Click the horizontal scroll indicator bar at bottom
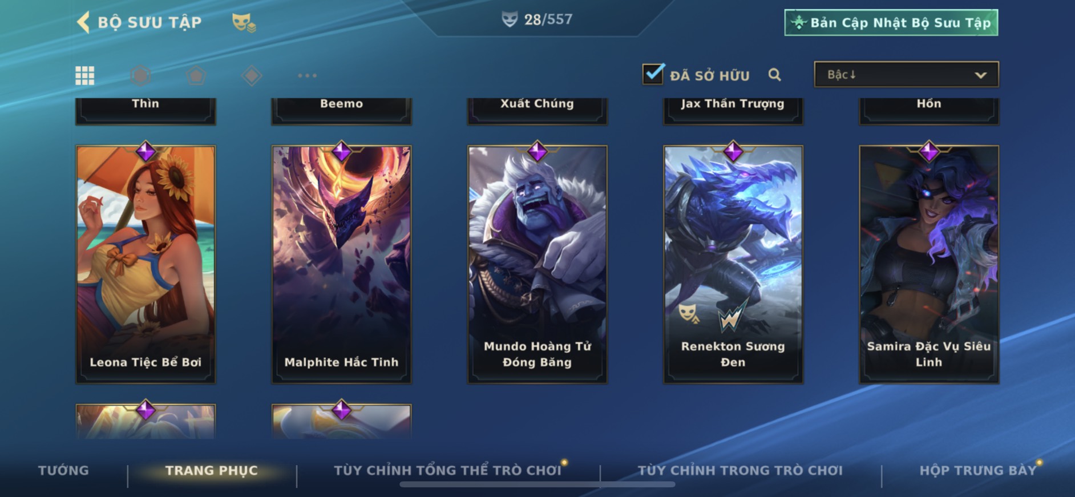 click(x=537, y=484)
